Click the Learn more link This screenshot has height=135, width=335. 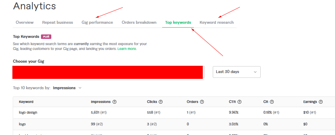(x=127, y=49)
